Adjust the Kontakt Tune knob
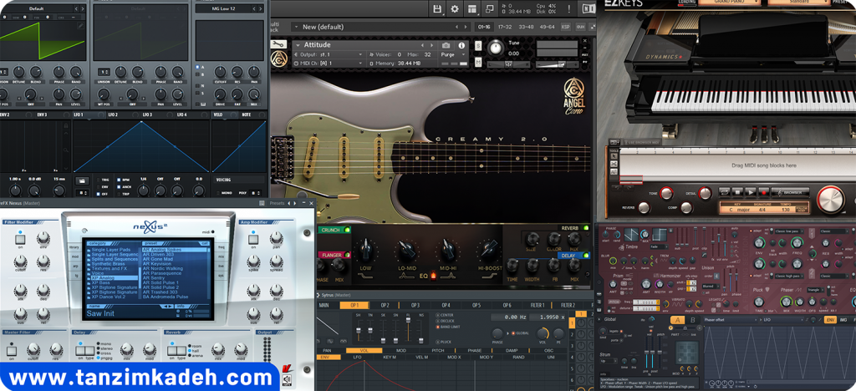Image resolution: width=856 pixels, height=391 pixels. [495, 48]
